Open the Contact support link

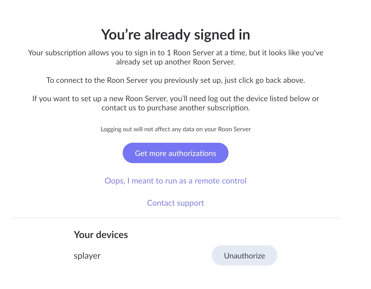pyautogui.click(x=176, y=203)
